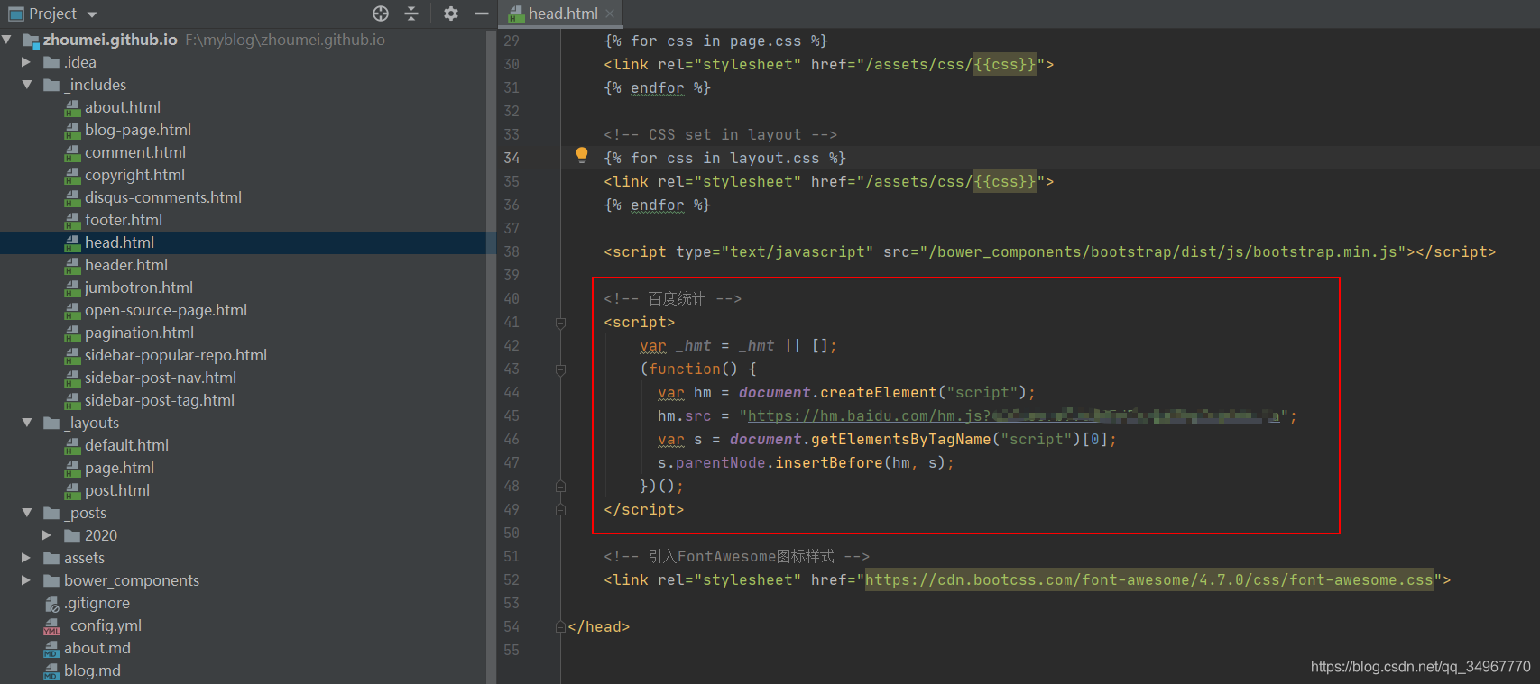Select the head.html editor tab

pos(560,14)
